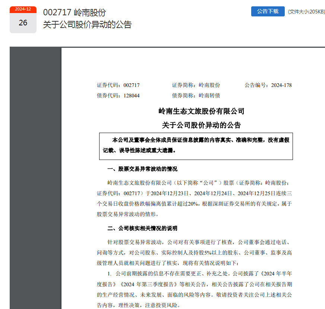Screen dimensions: 325x309
Task: Click the 证券简称 岭南股份 text
Action: pos(196,85)
